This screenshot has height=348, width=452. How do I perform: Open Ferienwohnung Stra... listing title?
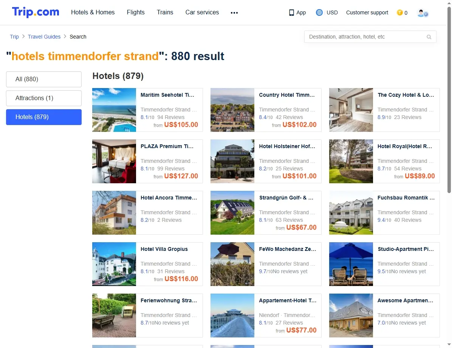[x=169, y=300]
